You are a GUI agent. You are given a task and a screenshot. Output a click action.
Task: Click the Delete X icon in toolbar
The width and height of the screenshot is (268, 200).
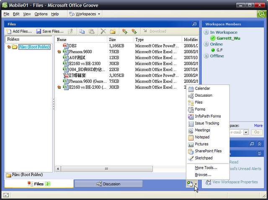coord(103,31)
